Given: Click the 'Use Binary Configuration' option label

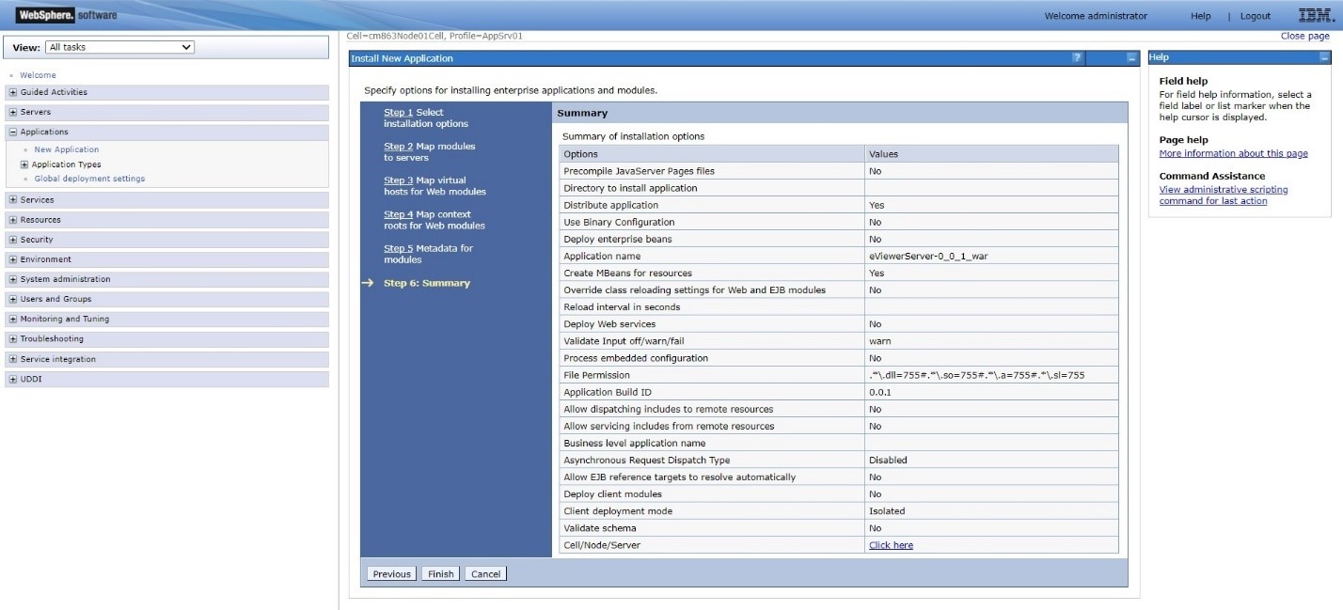Looking at the screenshot, I should (x=619, y=222).
